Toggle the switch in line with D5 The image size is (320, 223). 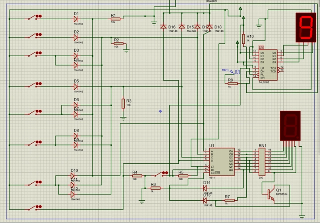(x=33, y=86)
